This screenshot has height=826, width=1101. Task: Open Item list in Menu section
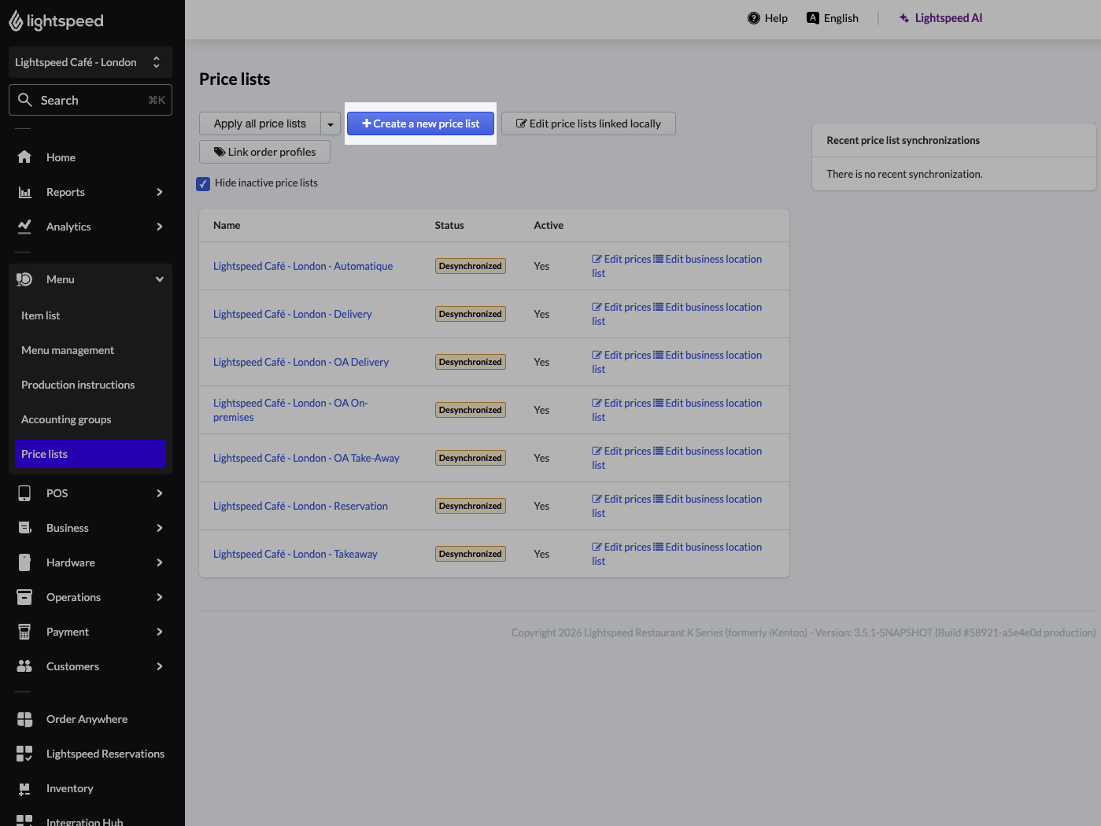click(91, 315)
